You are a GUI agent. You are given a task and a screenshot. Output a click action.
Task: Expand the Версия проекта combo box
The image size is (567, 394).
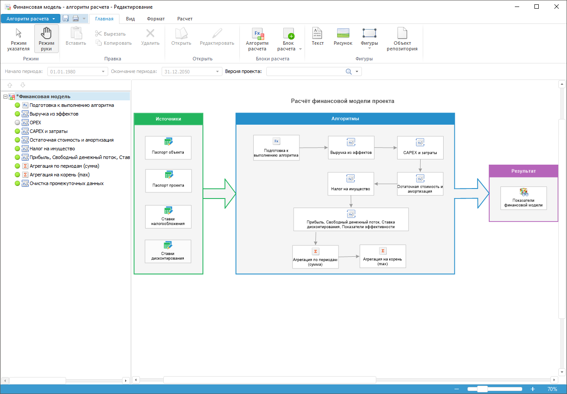pos(357,72)
